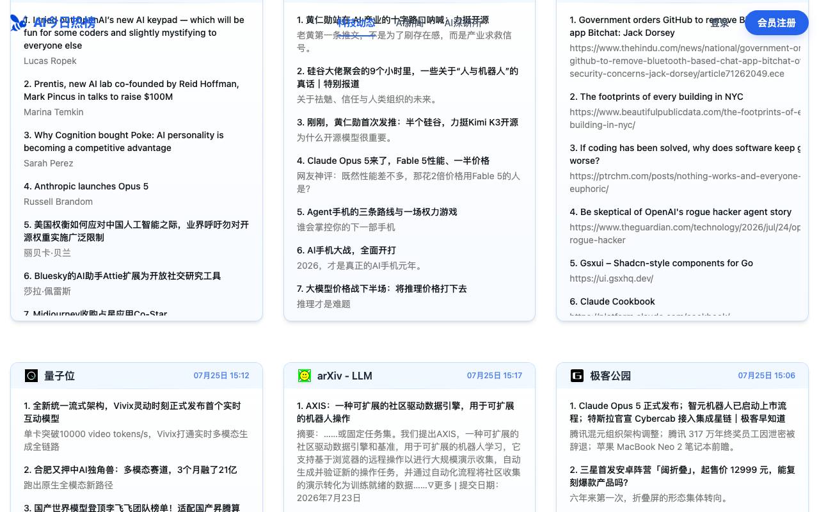Click the 极客公园 source icon

pyautogui.click(x=577, y=376)
